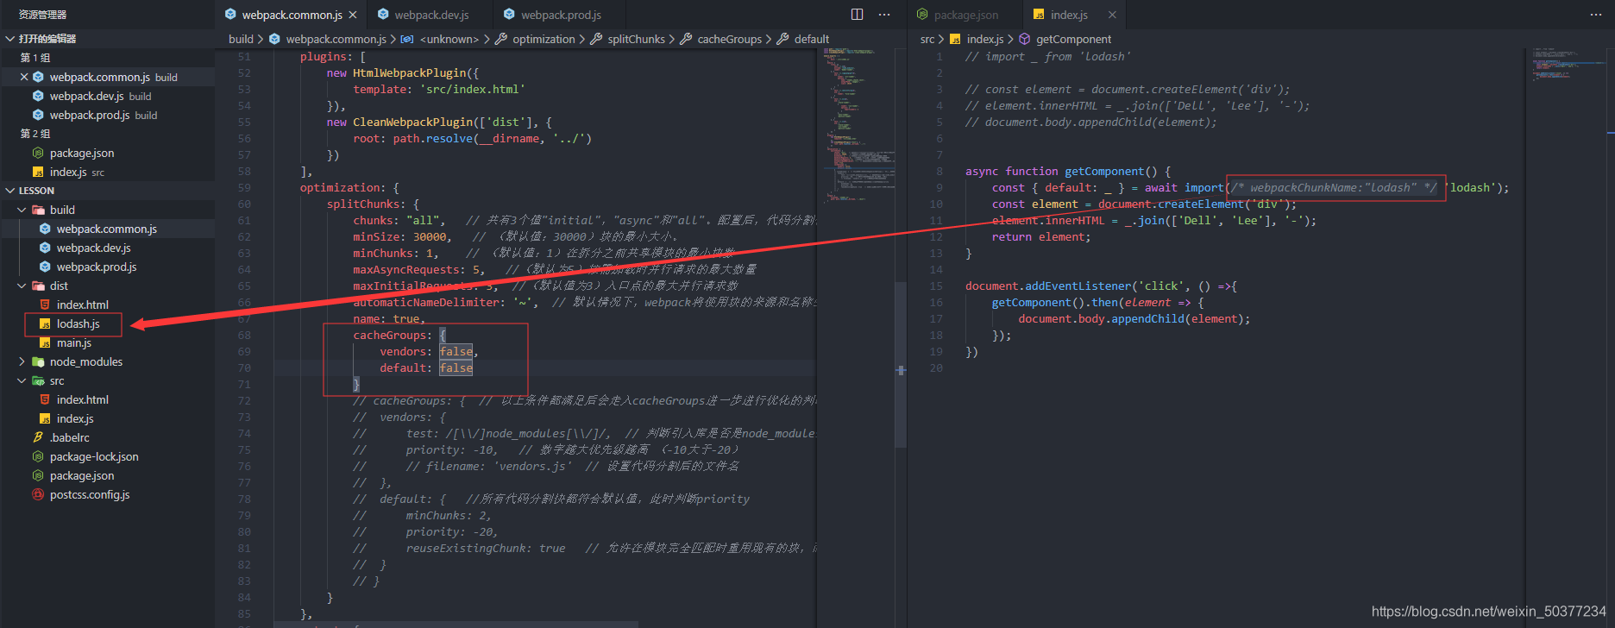Click the src folder icon in explorer
This screenshot has width=1615, height=628.
(x=38, y=380)
